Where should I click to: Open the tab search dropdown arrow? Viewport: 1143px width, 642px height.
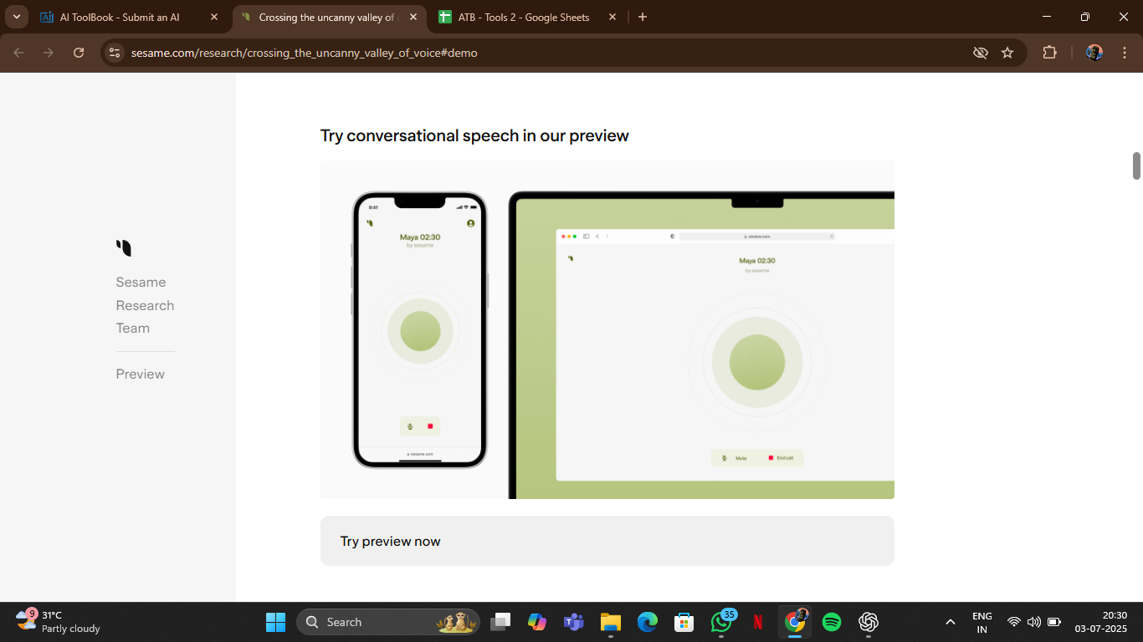pyautogui.click(x=17, y=17)
